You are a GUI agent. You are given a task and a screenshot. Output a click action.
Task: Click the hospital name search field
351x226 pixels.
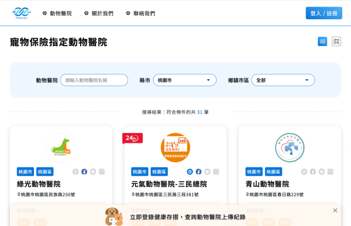click(x=94, y=80)
